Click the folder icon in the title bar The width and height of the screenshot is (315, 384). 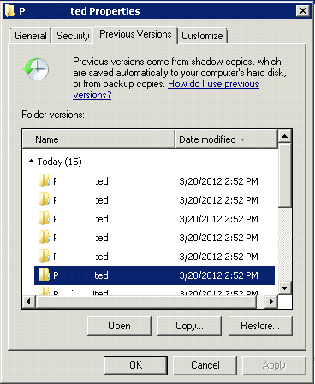9,11
